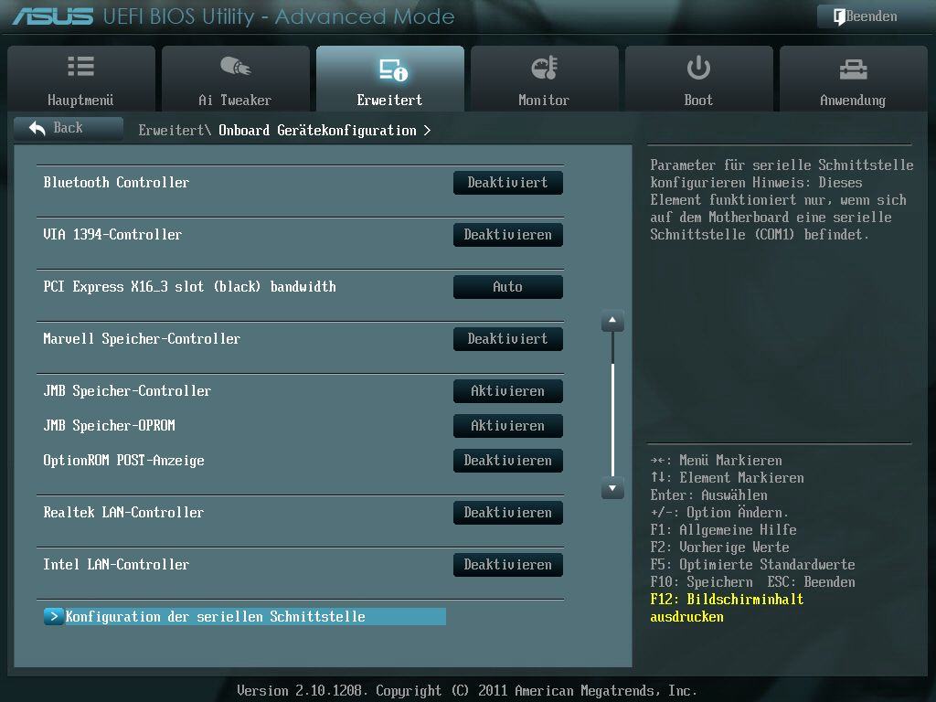The width and height of the screenshot is (936, 702).
Task: Click arrow icon beside Konfiguration der seriellen Schnittstelle
Action: coord(53,617)
